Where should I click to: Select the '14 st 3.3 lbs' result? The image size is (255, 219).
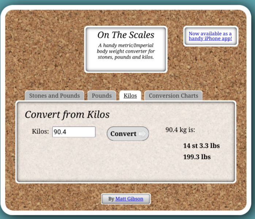pyautogui.click(x=201, y=146)
